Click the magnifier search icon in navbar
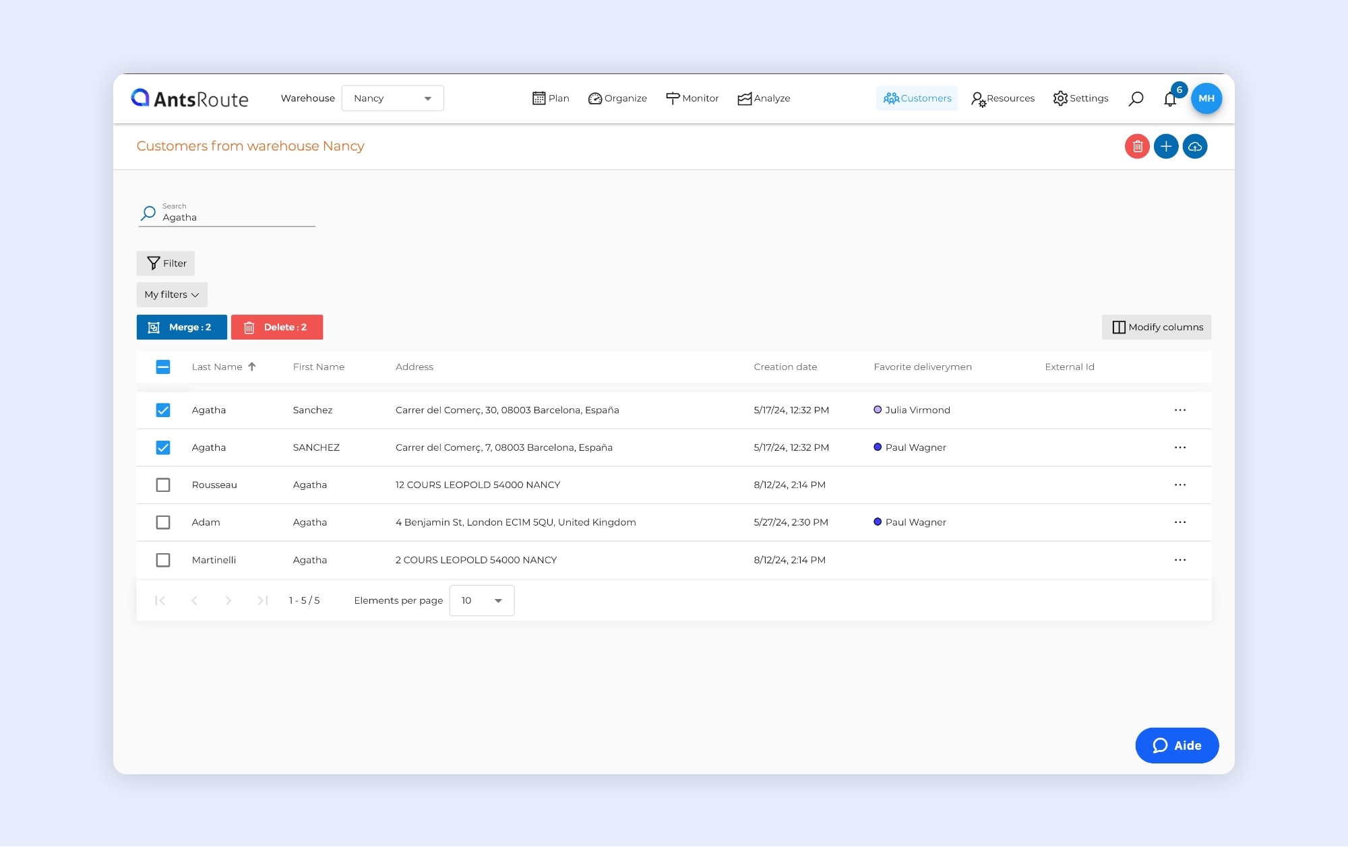The image size is (1348, 847). (1136, 98)
